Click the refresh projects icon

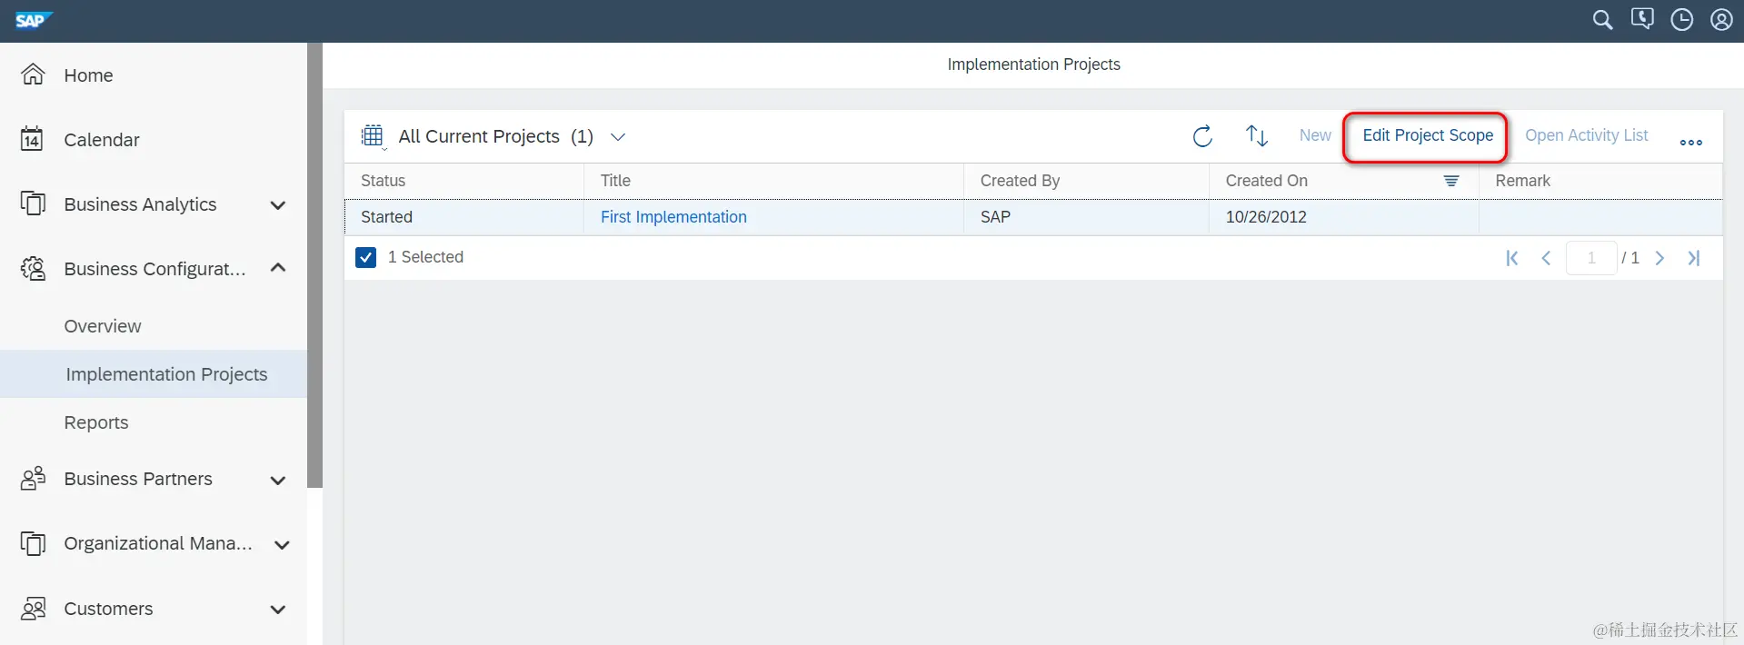tap(1202, 136)
